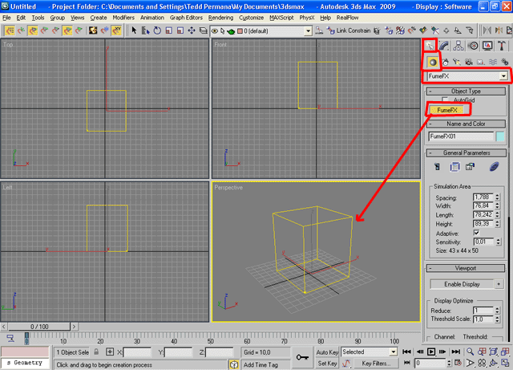Screen dimensions: 513x370
Task: Activate the Select and Rotate tool
Action: coord(157,30)
